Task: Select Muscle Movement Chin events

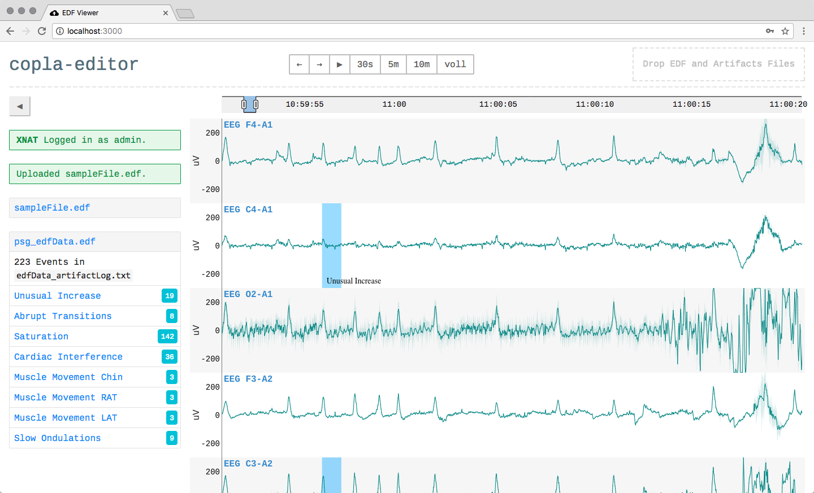Action: (95, 377)
